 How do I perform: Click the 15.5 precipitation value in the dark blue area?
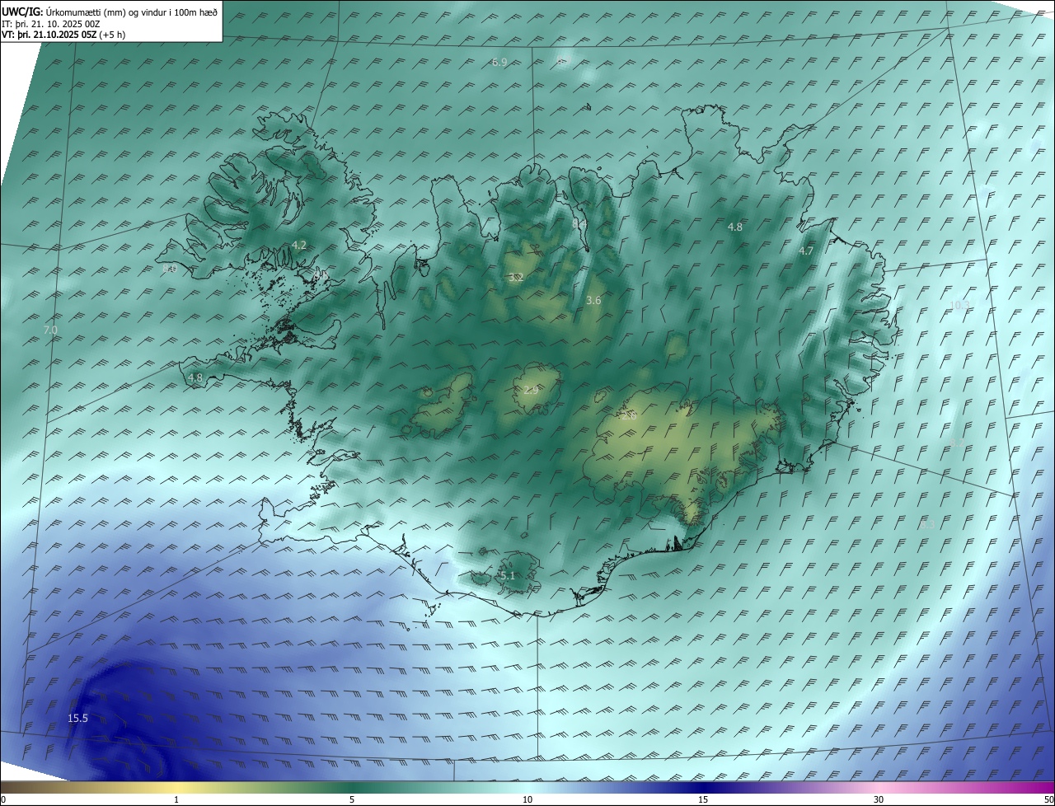click(77, 719)
